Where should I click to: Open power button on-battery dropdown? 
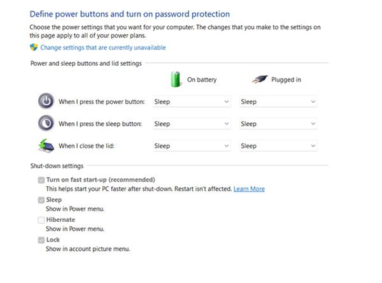pyautogui.click(x=192, y=101)
